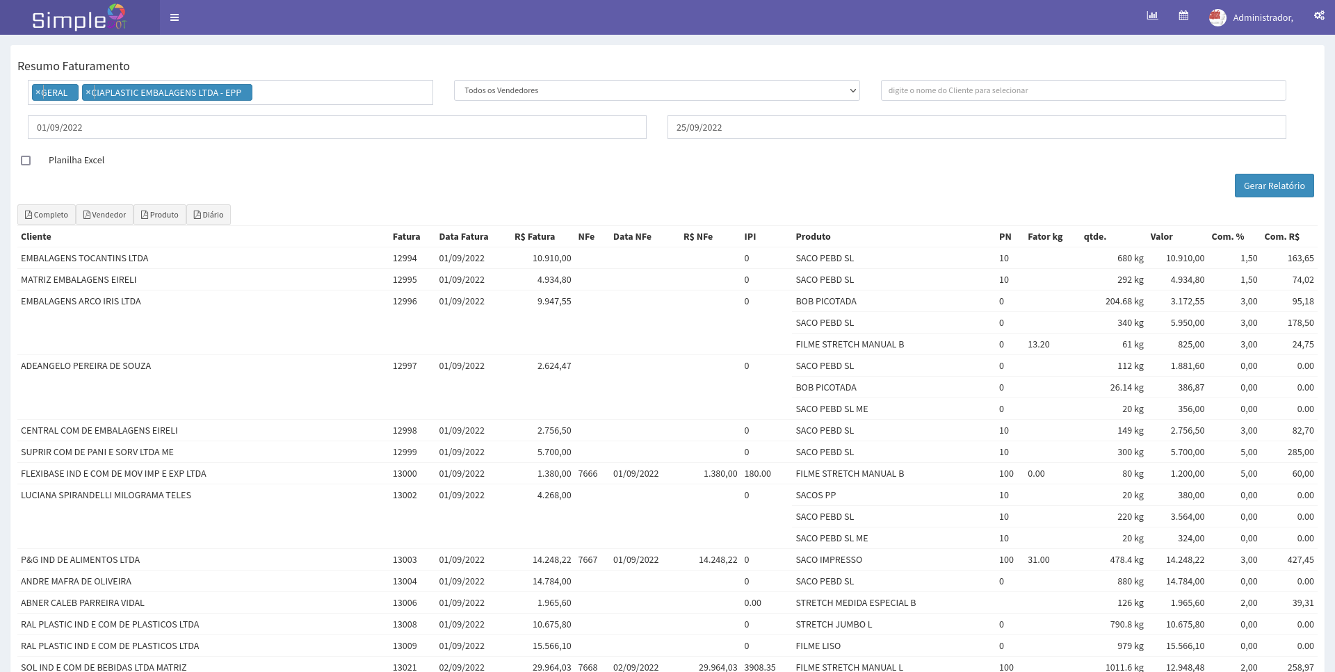Open the bar chart icon in header
1335x672 pixels.
[1152, 16]
